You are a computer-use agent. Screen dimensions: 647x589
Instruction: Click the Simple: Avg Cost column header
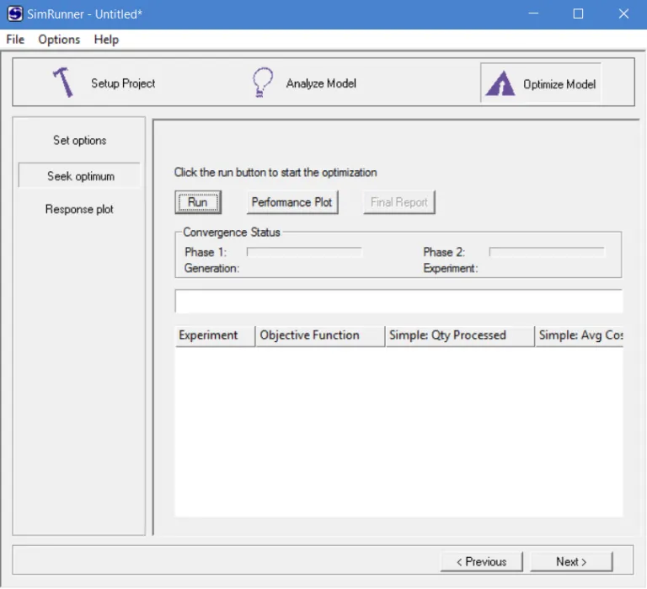coord(579,335)
